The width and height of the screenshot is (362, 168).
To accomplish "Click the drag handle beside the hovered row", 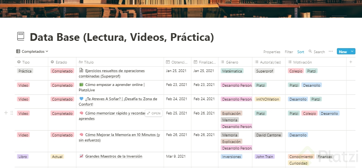I will coord(12,113).
